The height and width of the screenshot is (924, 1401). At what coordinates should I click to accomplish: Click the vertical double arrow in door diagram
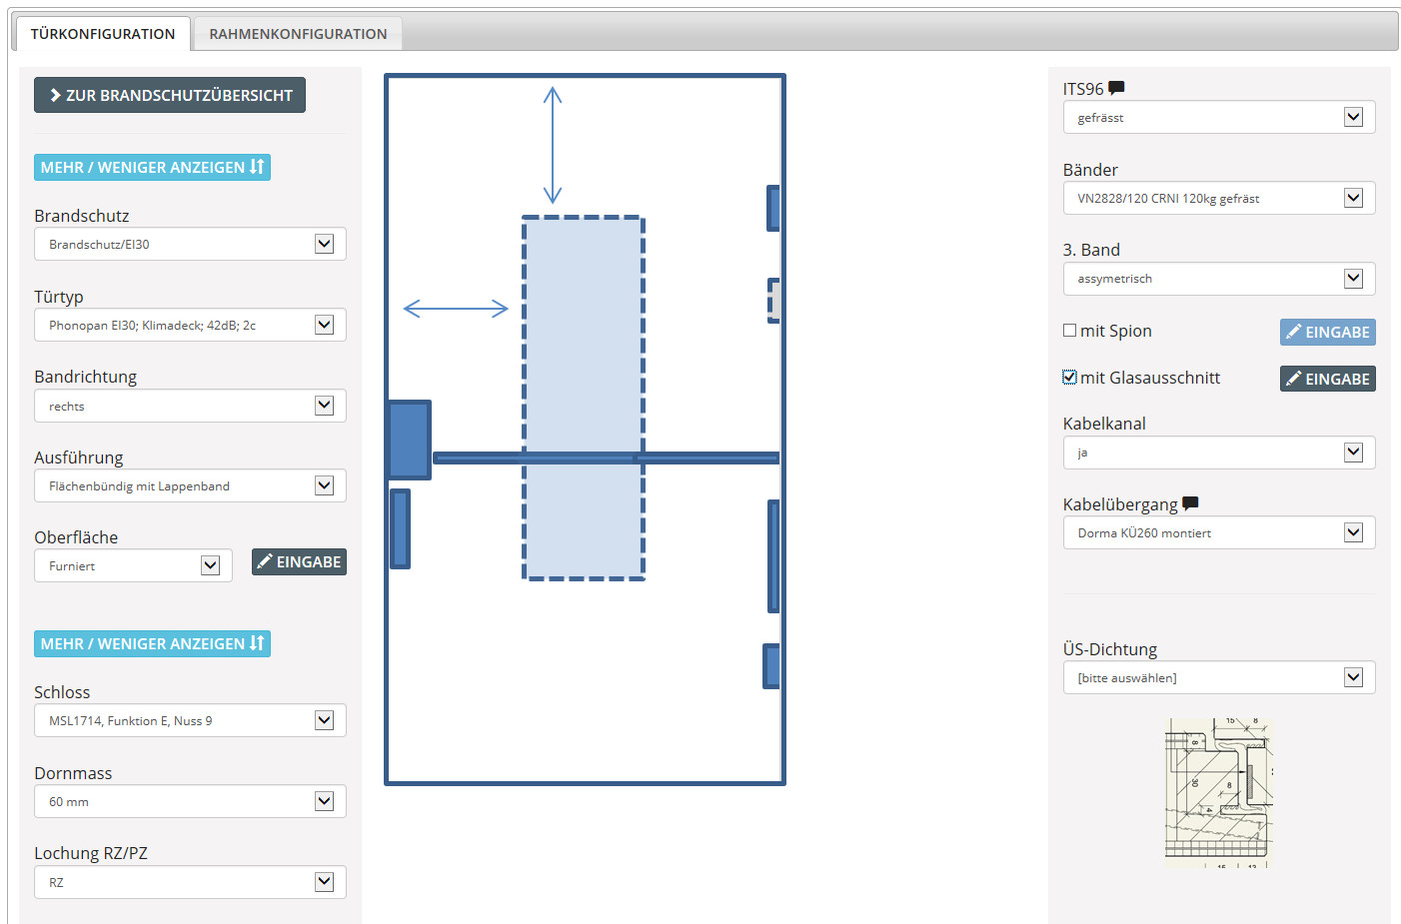(553, 145)
